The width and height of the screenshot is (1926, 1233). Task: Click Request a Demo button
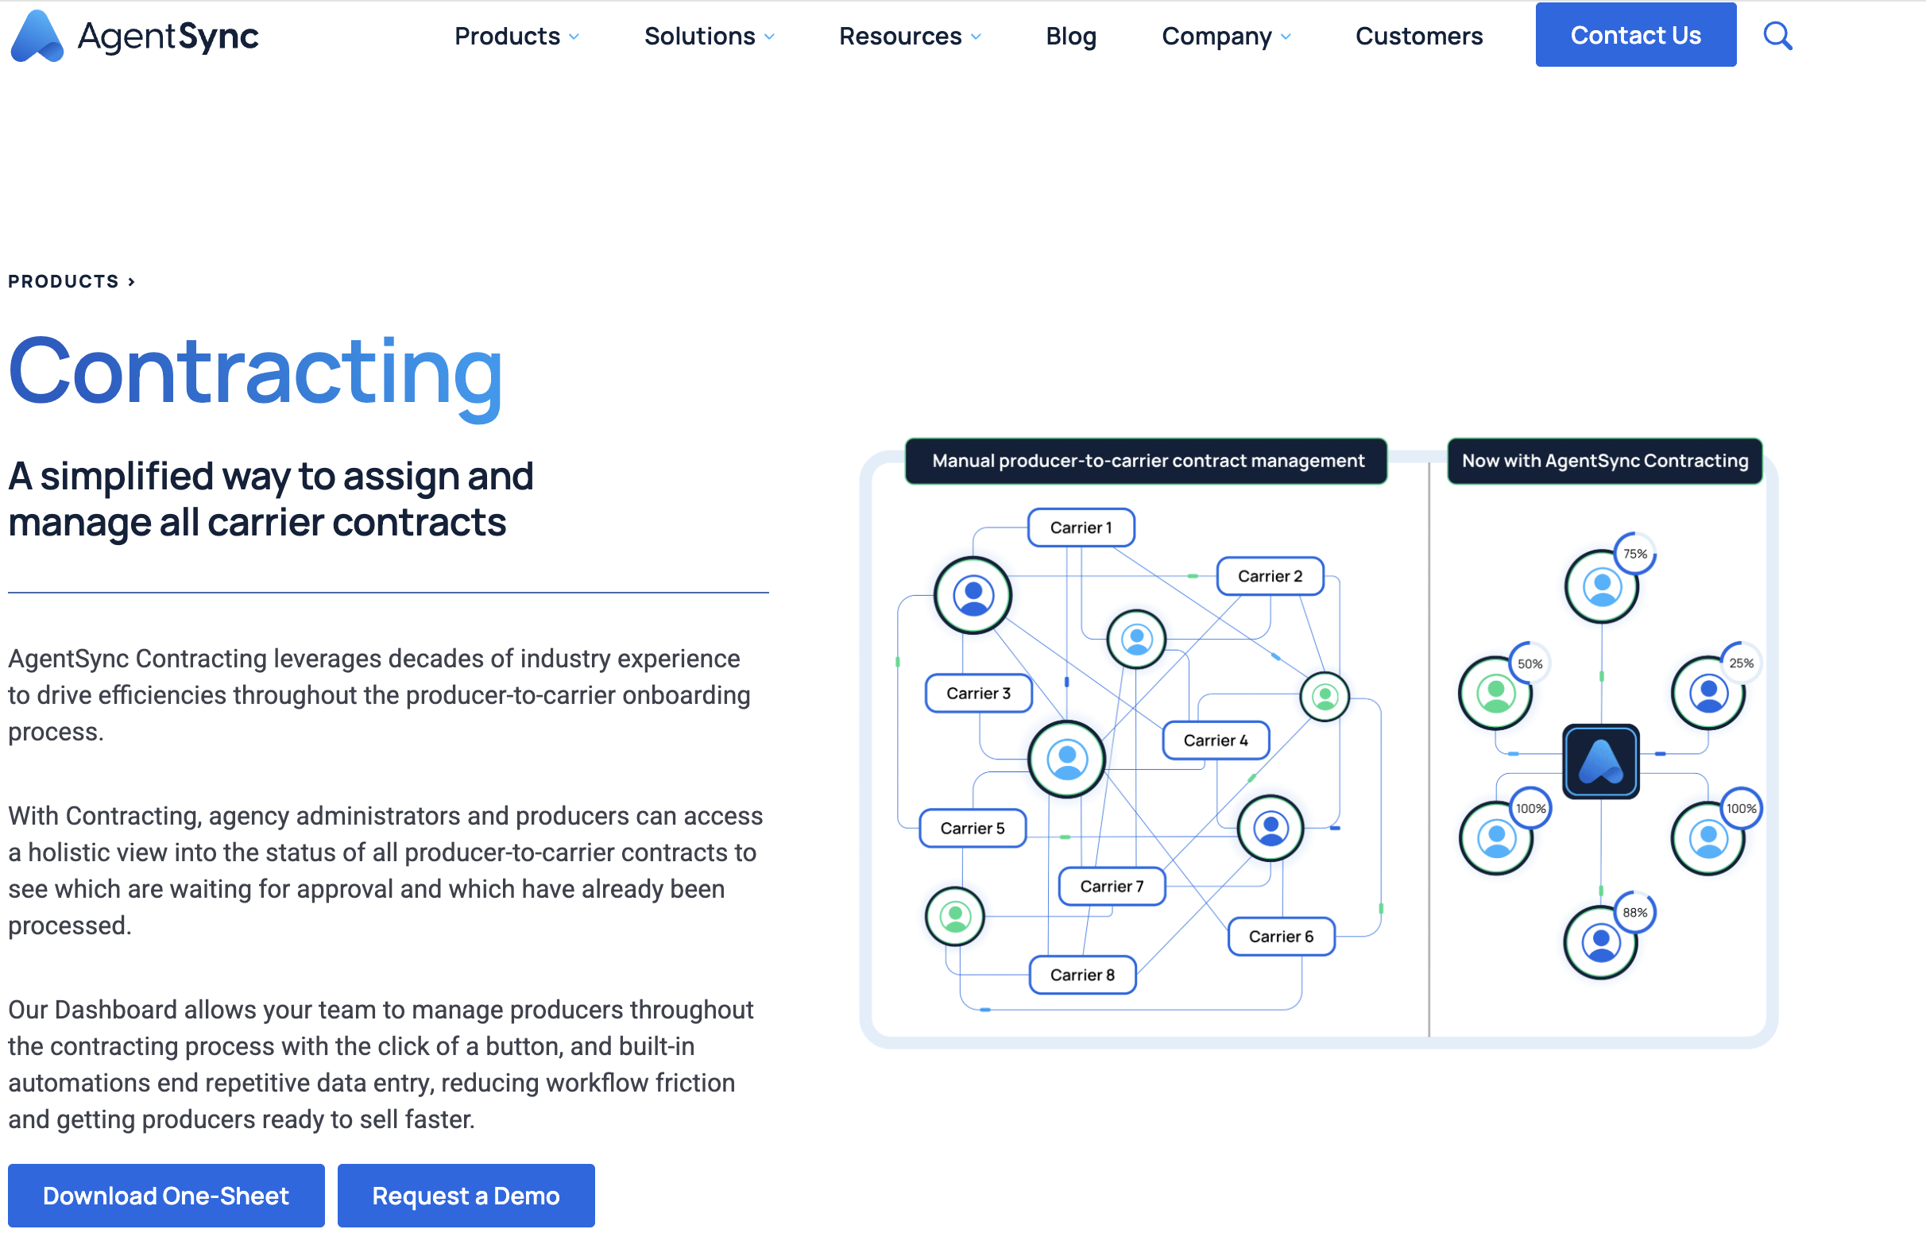tap(465, 1195)
